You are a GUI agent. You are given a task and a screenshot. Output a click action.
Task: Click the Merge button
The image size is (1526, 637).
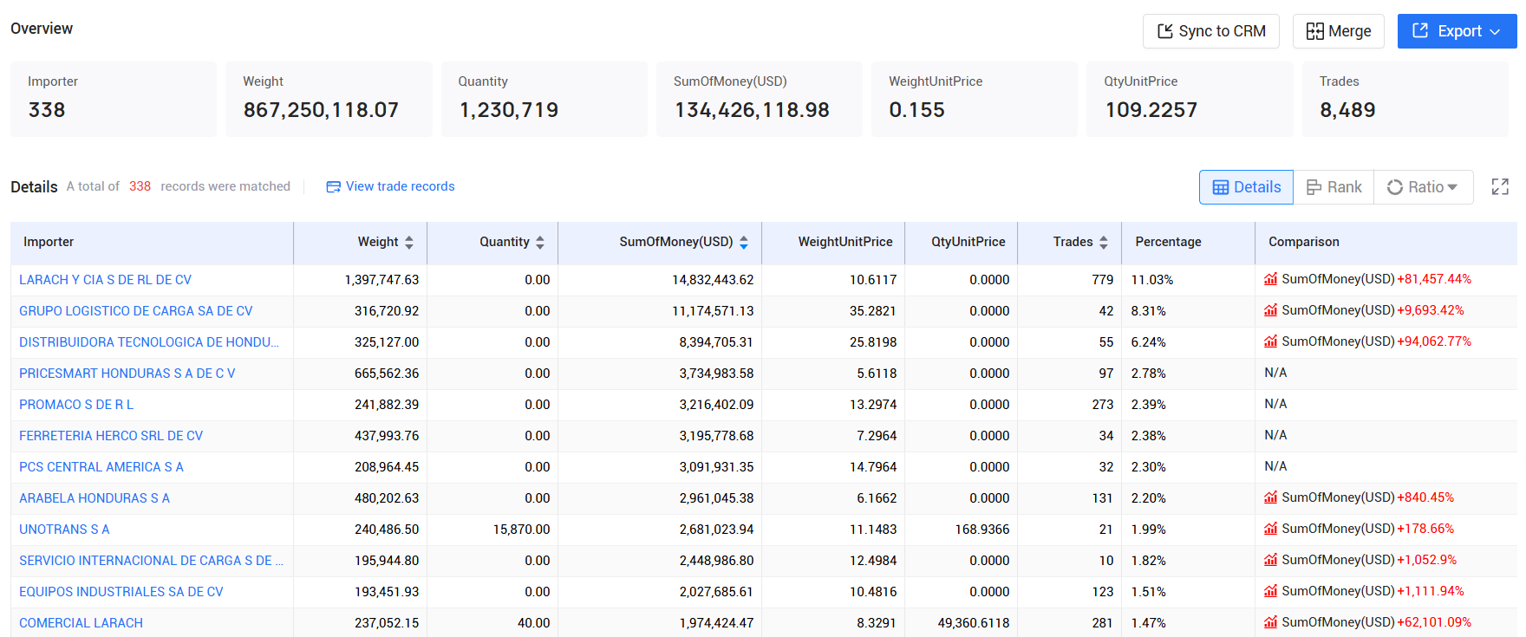tap(1338, 31)
